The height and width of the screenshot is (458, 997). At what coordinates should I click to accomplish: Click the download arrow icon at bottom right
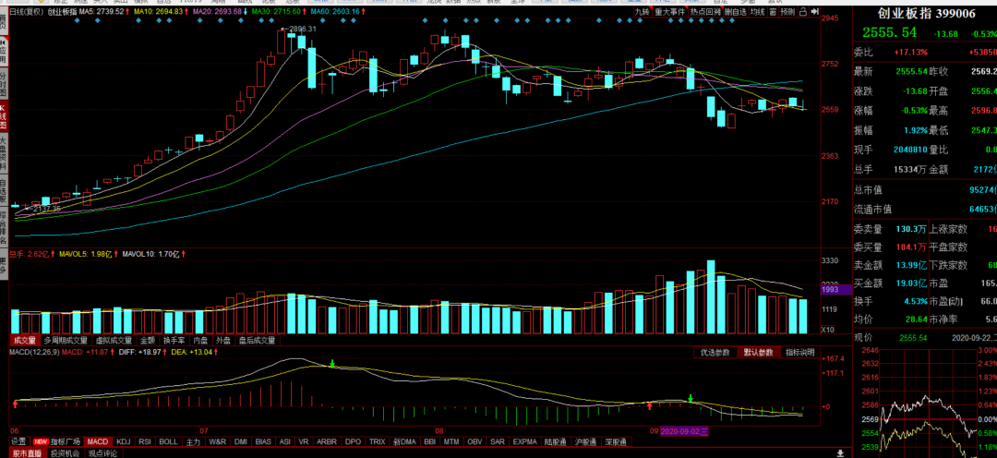click(839, 453)
